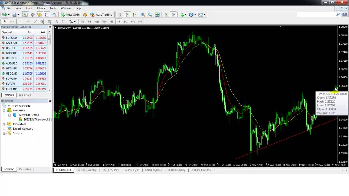349x196 pixels.
Task: Switch to XAUUSD,Daily chart tab
Action: pyautogui.click(x=153, y=170)
